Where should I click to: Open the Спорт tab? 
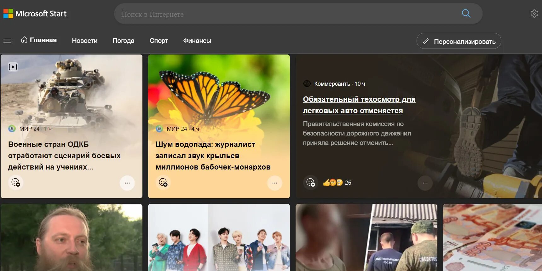tap(159, 41)
